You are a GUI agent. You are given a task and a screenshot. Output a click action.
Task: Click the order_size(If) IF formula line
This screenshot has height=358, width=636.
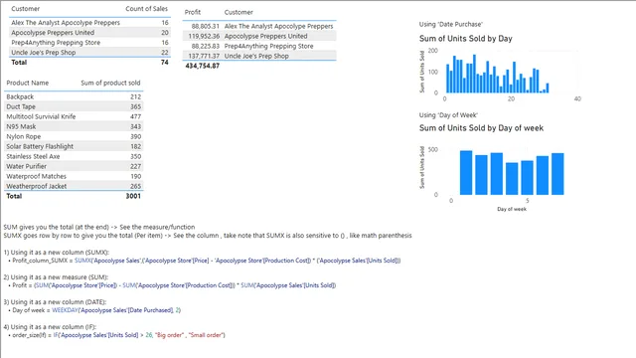click(118, 335)
